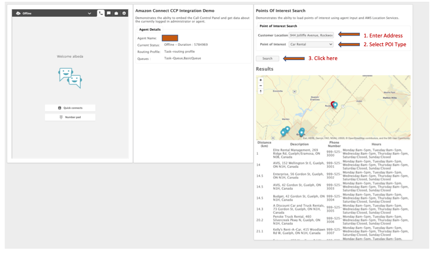435x256 pixels.
Task: Click phone number 999-525-3007
Action: 334,231
